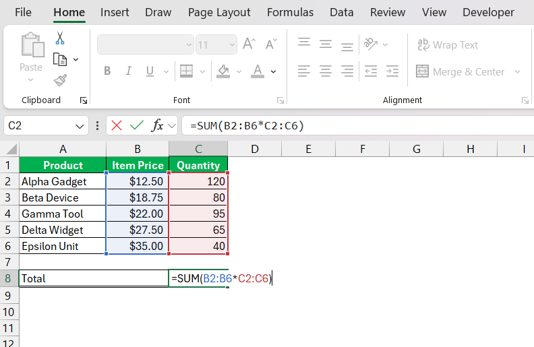Expand borders dropdown arrow

click(x=202, y=72)
